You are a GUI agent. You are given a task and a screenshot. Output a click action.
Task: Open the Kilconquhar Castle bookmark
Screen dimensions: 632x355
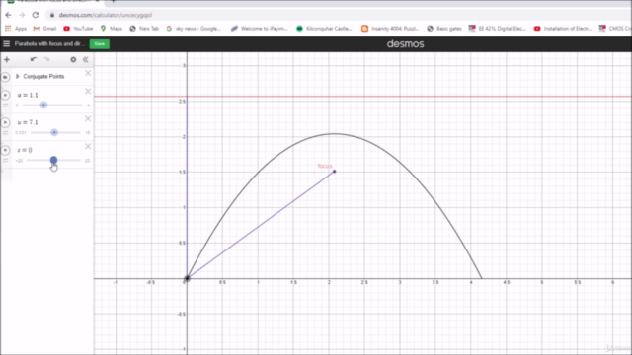pos(324,29)
